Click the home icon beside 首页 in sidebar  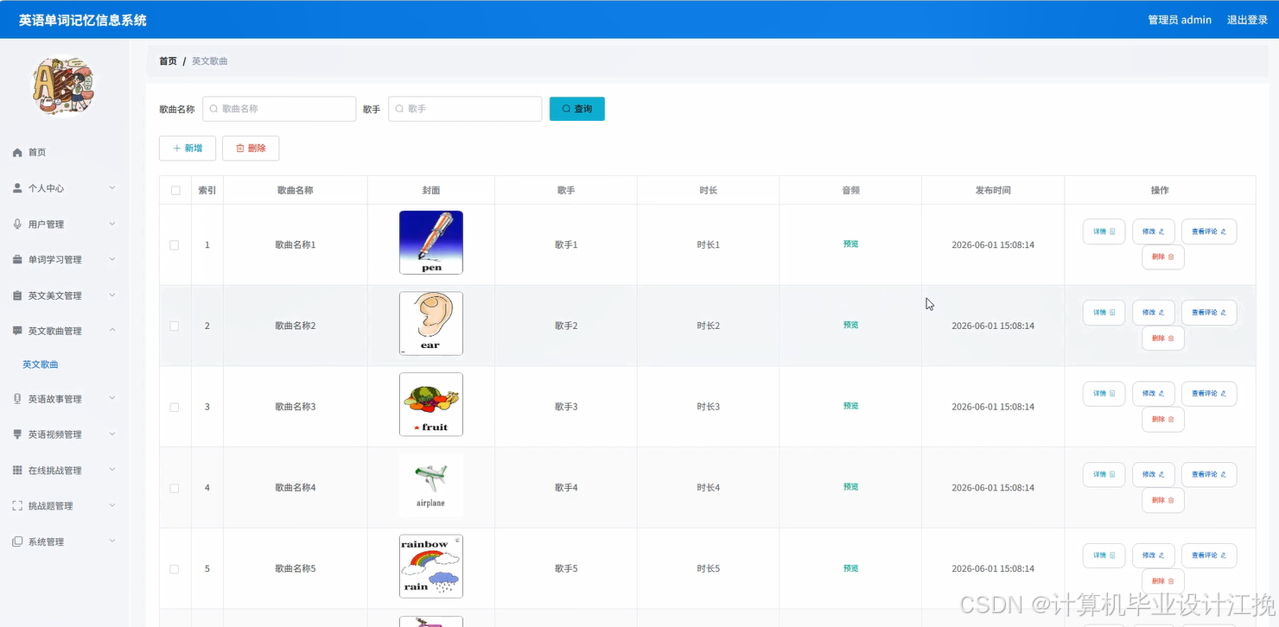tap(17, 152)
